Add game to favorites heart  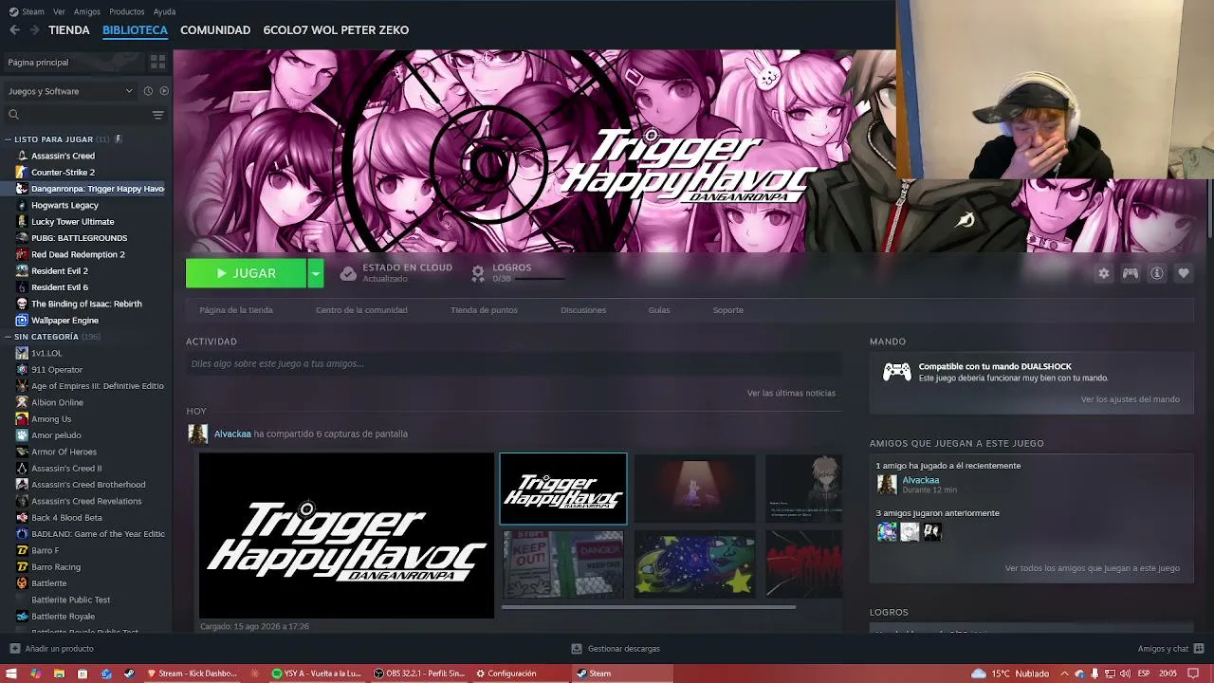click(1183, 273)
